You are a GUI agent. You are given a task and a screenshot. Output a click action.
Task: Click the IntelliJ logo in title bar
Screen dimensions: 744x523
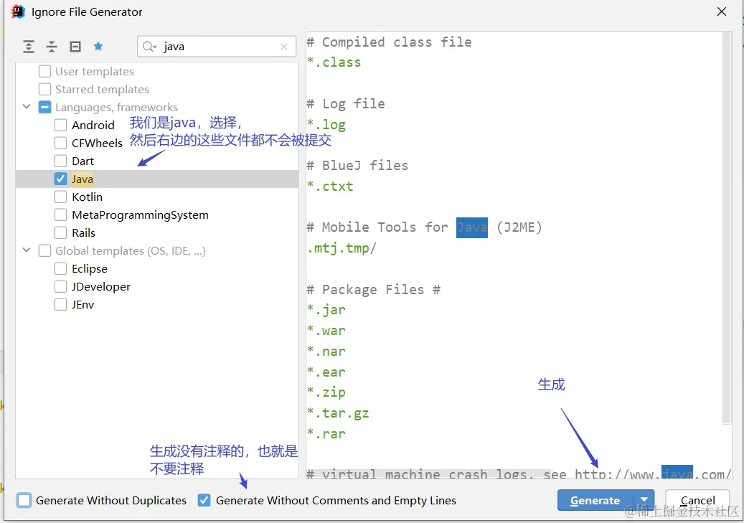click(x=17, y=11)
